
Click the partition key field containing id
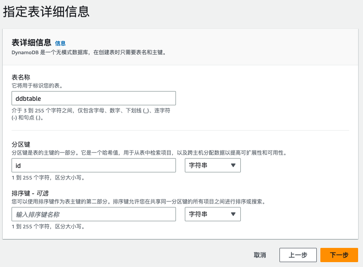[x=93, y=165]
